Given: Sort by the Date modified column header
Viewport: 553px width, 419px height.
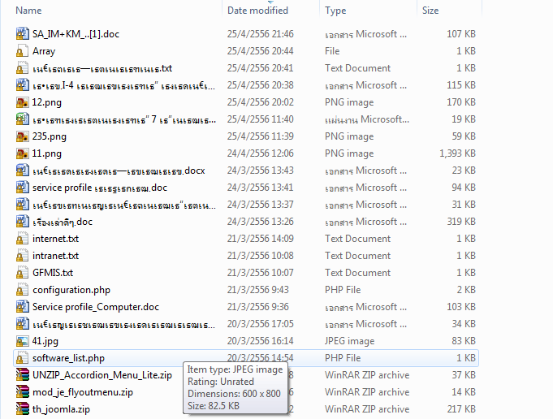Looking at the screenshot, I should (x=257, y=11).
